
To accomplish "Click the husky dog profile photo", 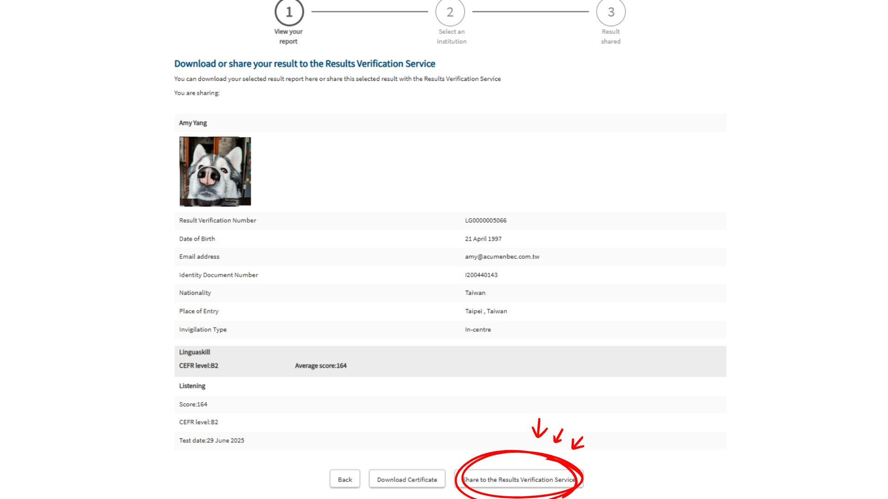I will 215,171.
